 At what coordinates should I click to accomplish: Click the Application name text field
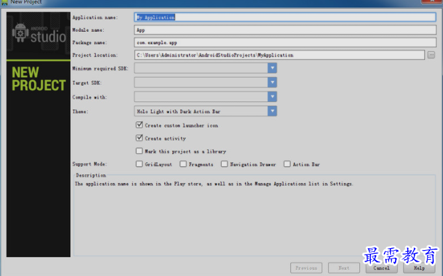coord(285,18)
